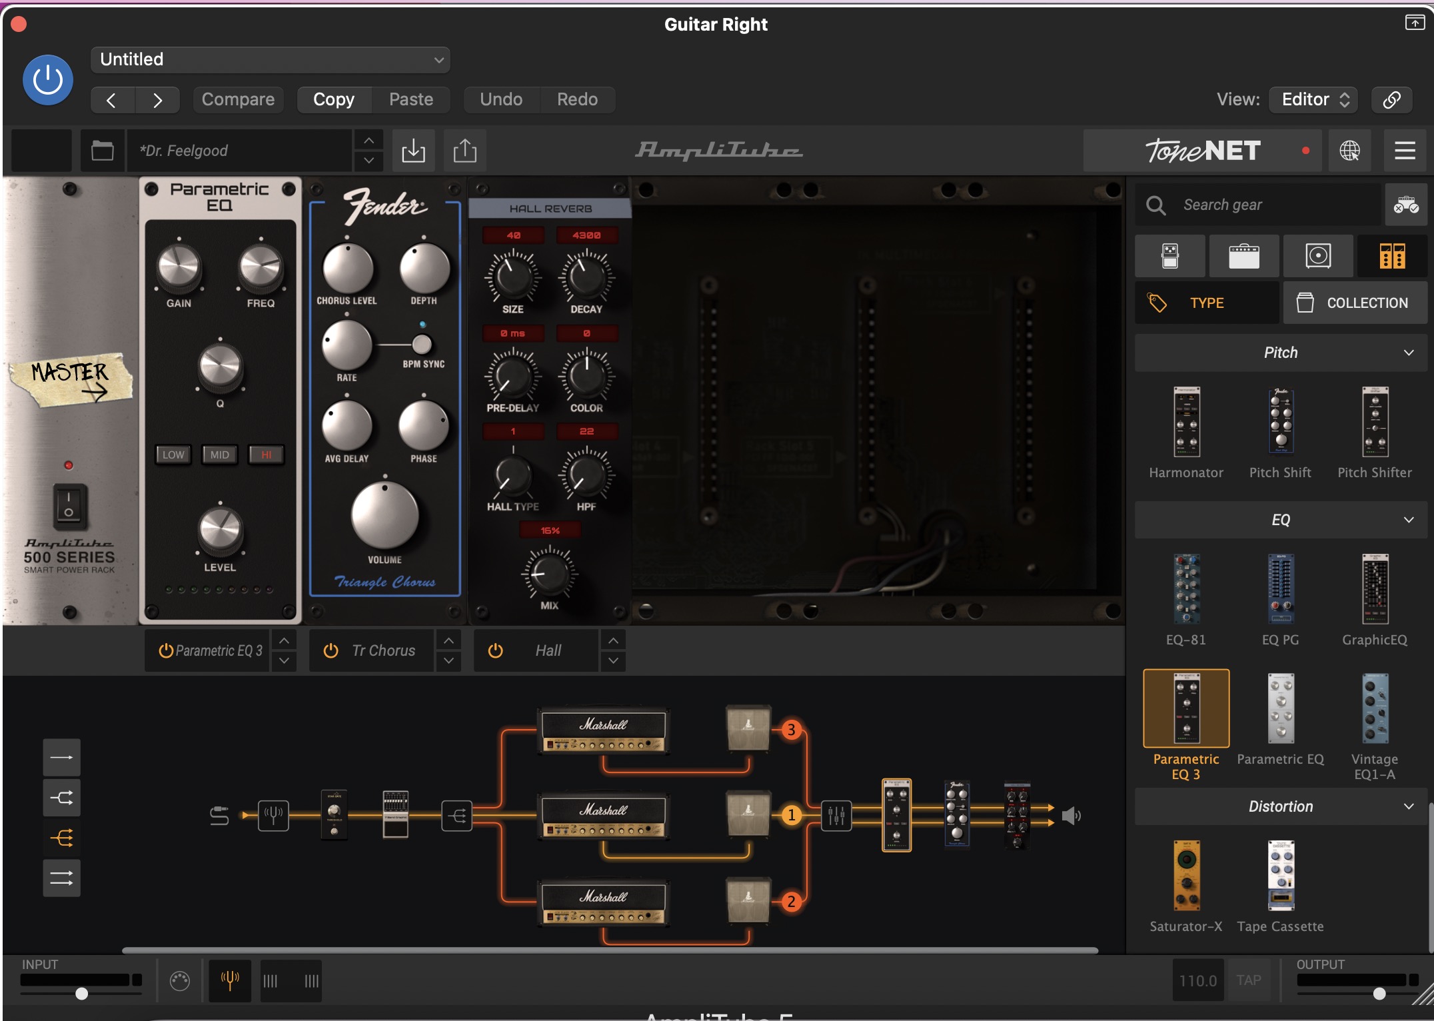1434x1021 pixels.
Task: Toggle the Parametric EQ HI band button
Action: click(x=267, y=455)
